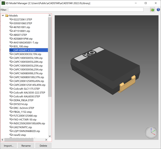This screenshot has width=161, height=149.
Task: Select CAPC200X125X95L45N.stp model
Action: point(29,81)
